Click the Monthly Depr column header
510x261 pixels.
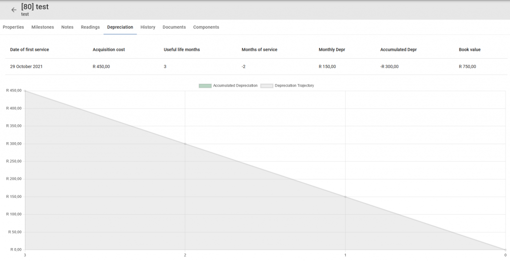332,50
